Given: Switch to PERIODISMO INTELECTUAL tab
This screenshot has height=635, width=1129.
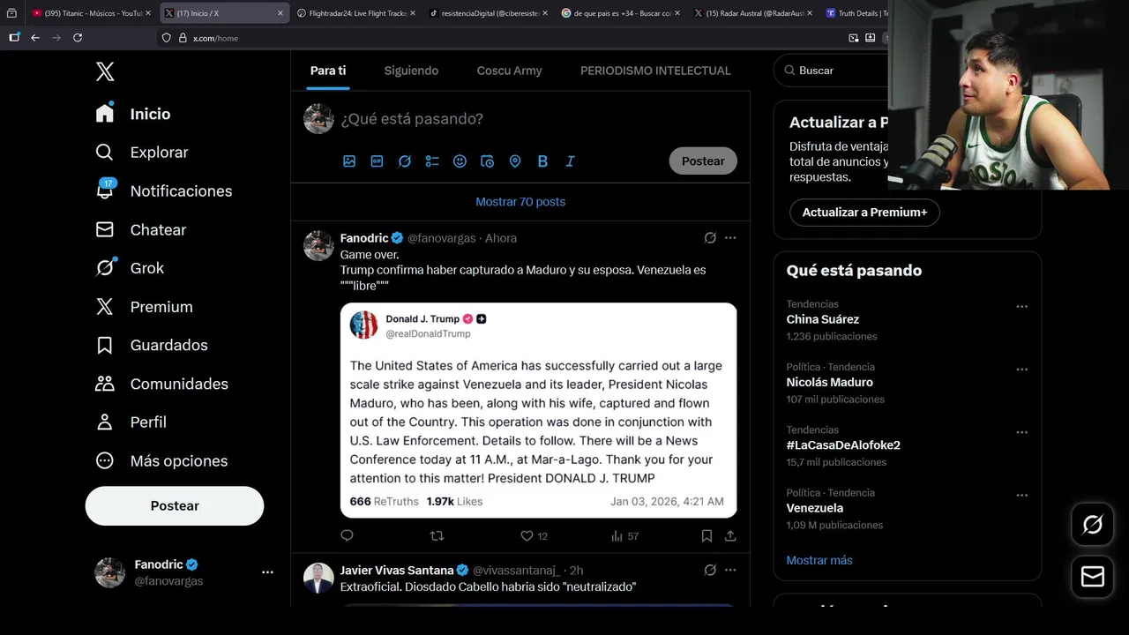Looking at the screenshot, I should click(x=655, y=71).
